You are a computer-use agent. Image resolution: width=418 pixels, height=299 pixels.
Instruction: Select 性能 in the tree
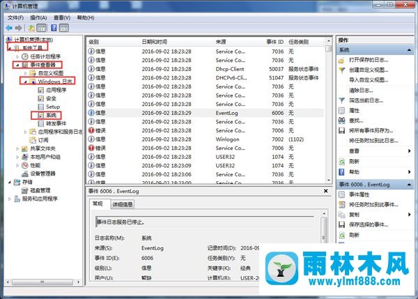(x=31, y=165)
